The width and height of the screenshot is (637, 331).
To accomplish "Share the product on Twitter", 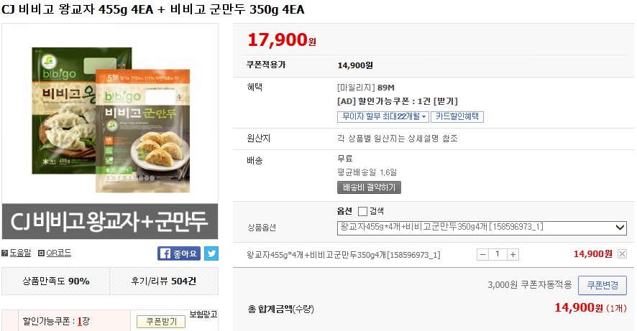I will coord(211,253).
